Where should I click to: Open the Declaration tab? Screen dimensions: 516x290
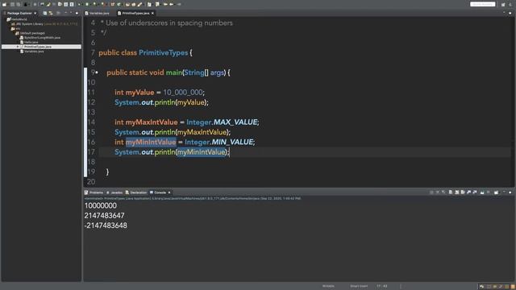(136, 193)
